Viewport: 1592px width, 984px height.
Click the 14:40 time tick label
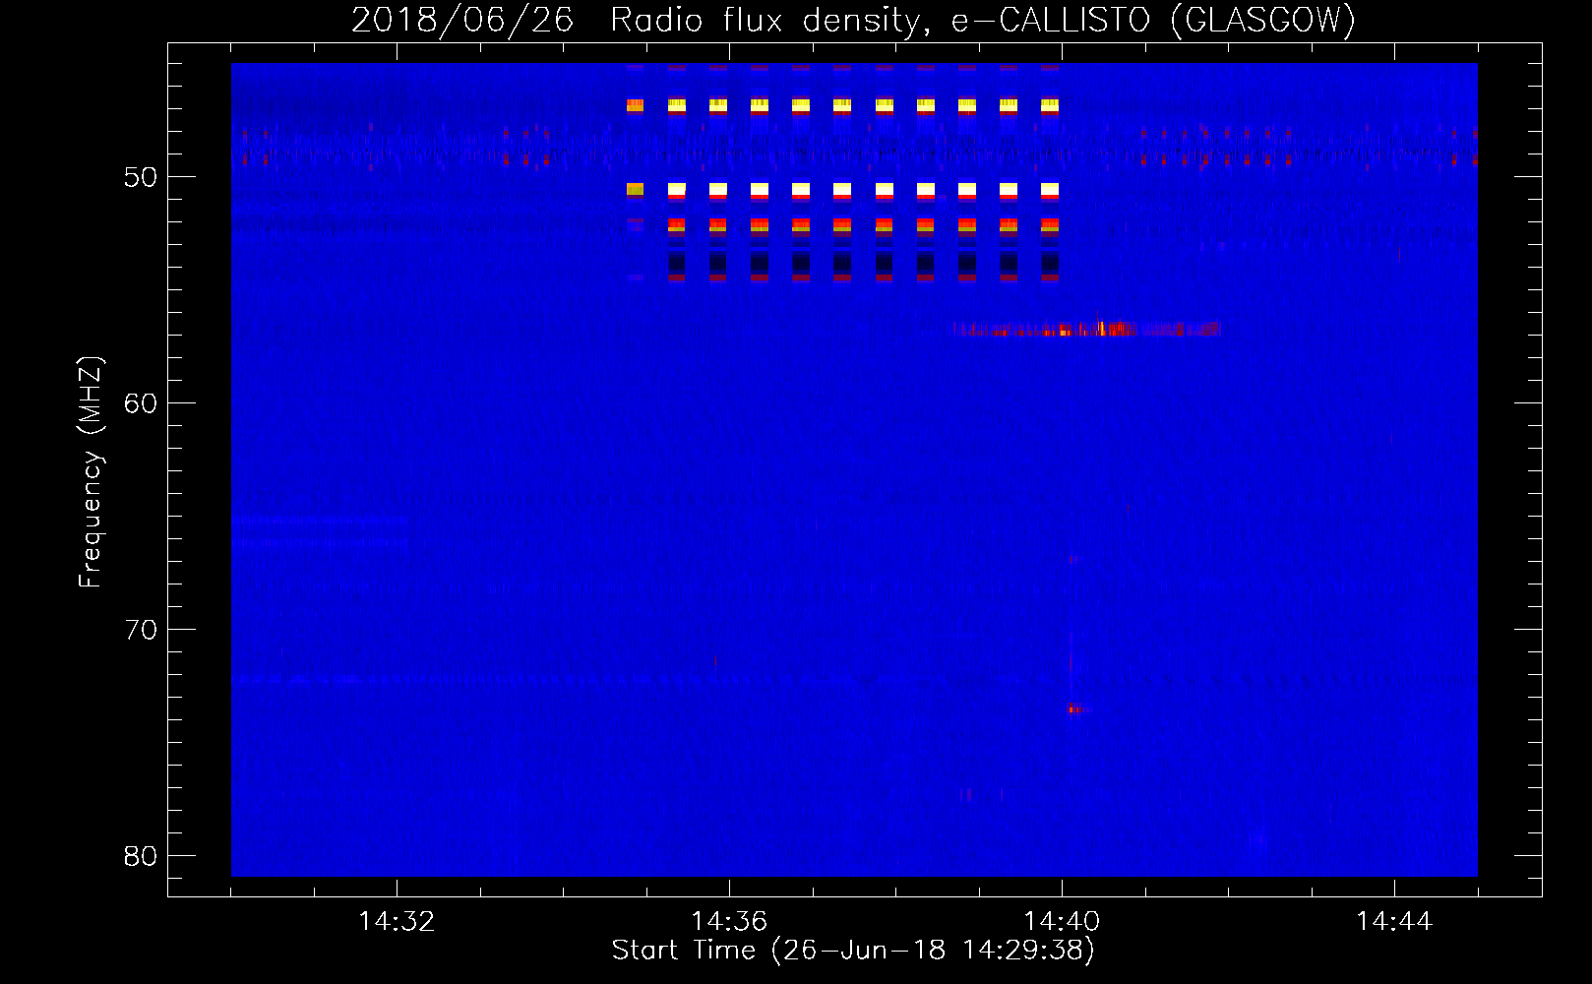tap(1062, 922)
